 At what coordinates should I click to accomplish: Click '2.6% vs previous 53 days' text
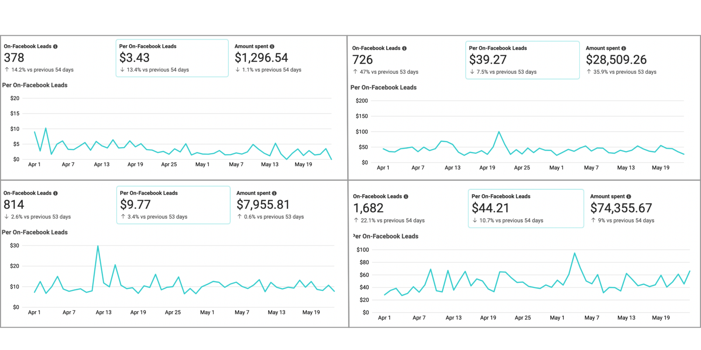[x=41, y=217]
